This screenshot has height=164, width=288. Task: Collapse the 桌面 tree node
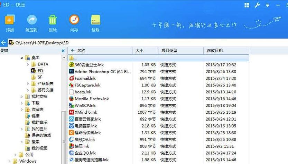pos(22,58)
